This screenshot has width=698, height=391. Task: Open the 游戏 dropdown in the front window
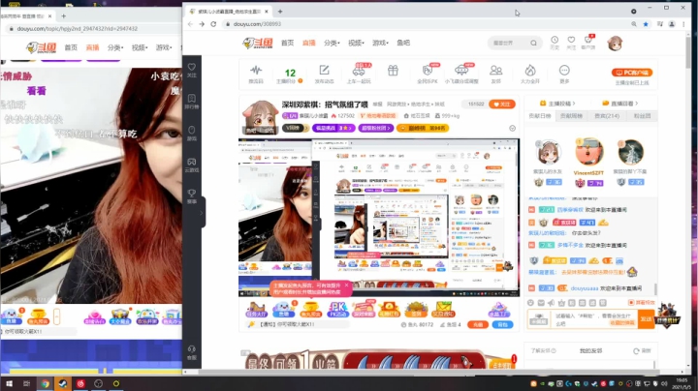tap(380, 44)
